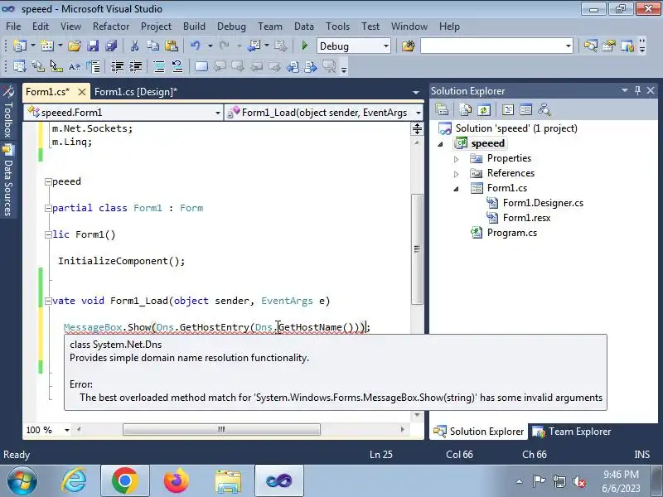Click the Paste clipboard icon

171,46
